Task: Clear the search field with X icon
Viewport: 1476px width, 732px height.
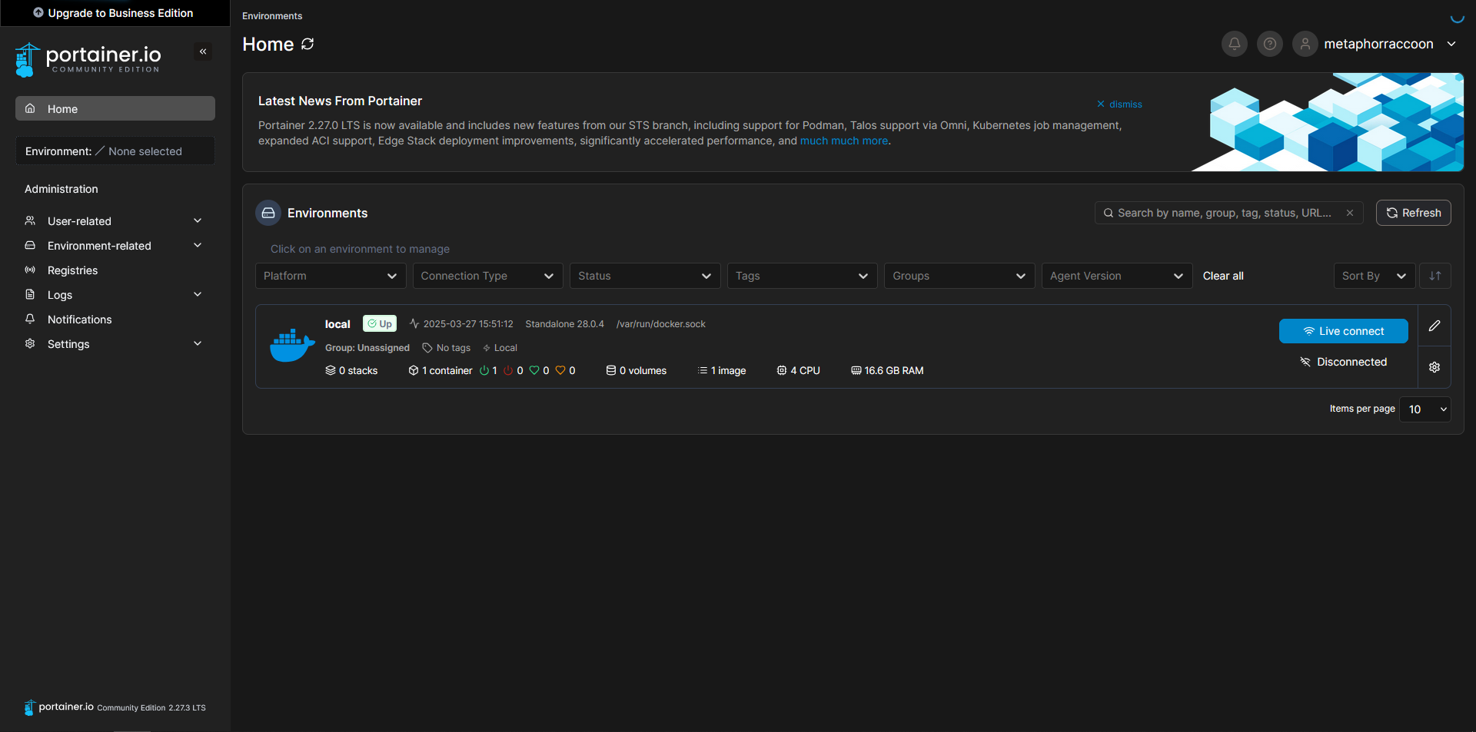Action: [x=1349, y=213]
